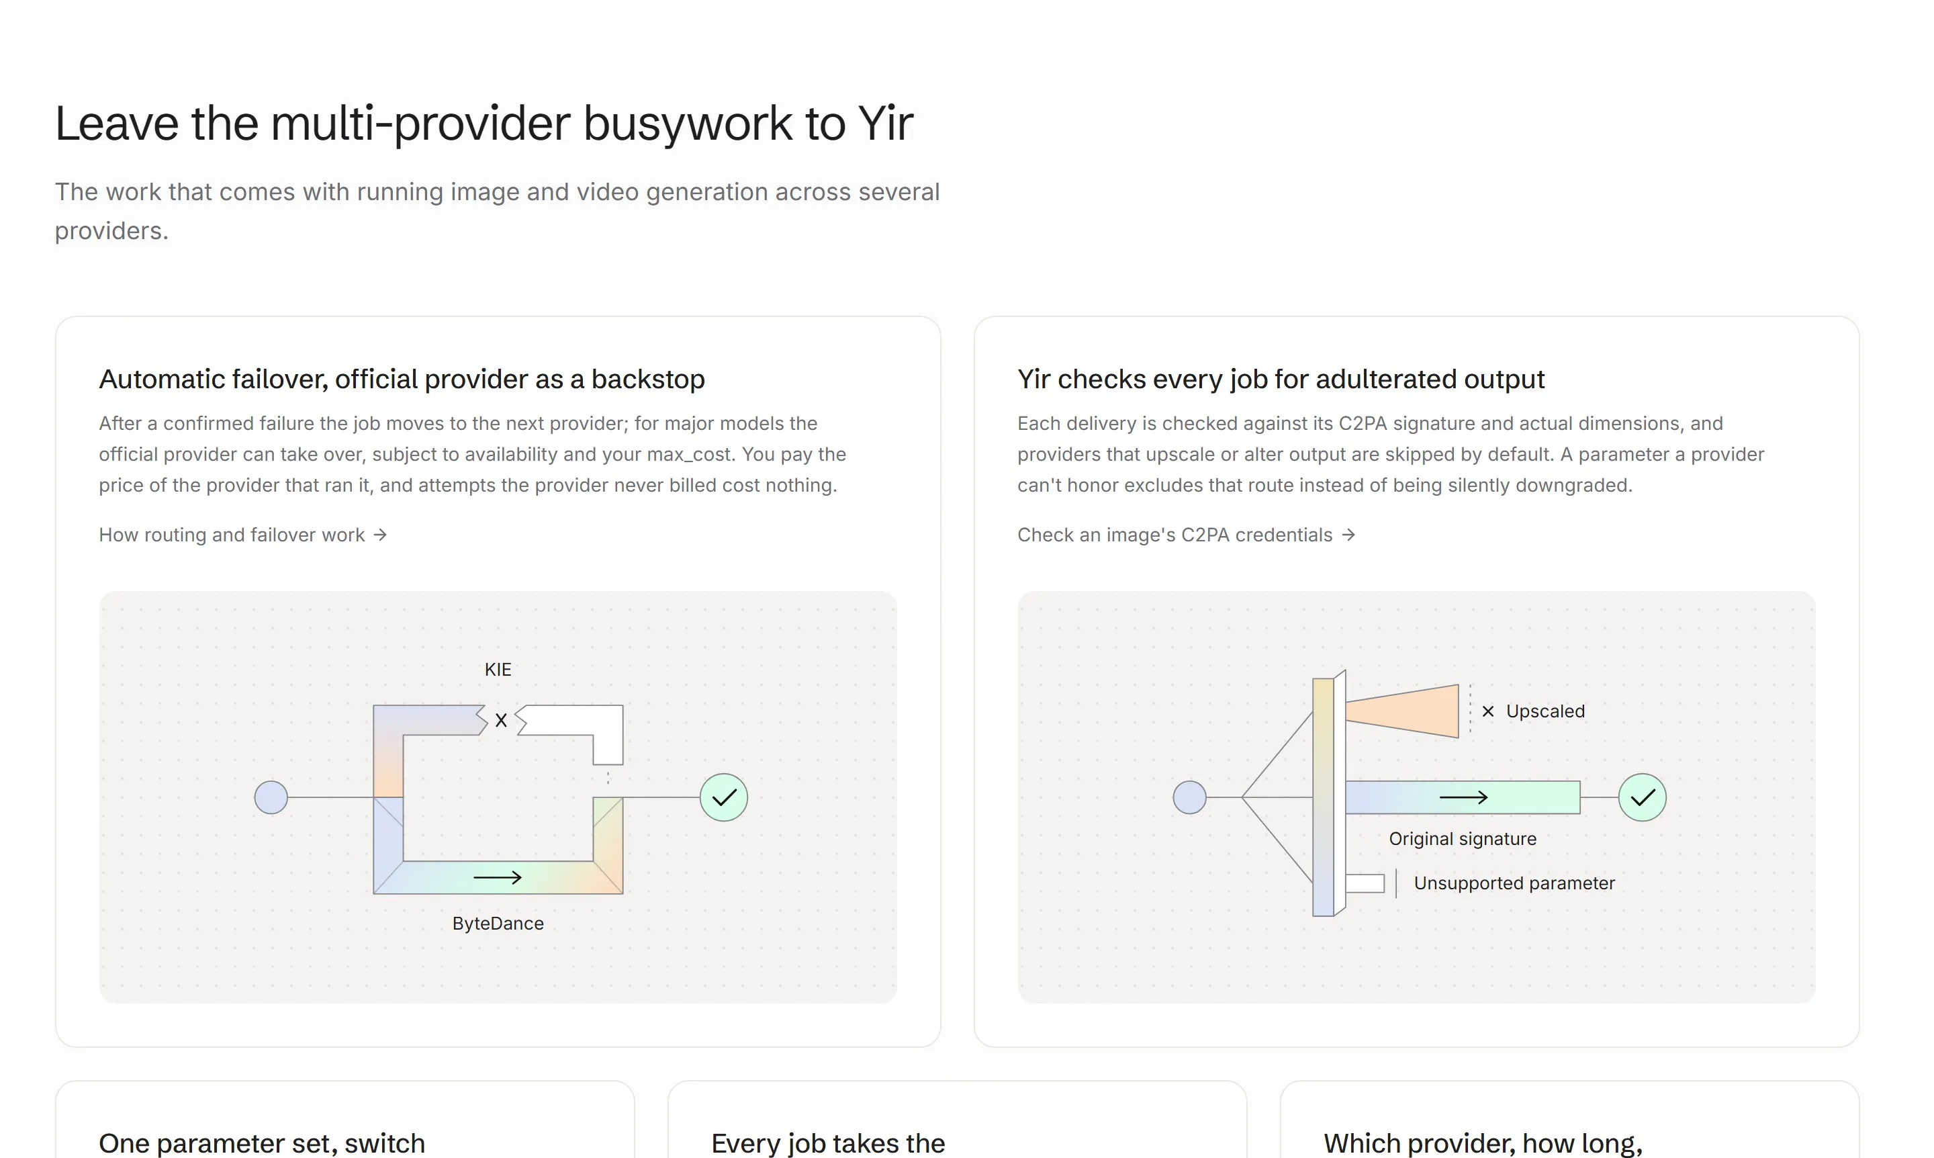Click the start circle in the failover diagram

(x=271, y=797)
